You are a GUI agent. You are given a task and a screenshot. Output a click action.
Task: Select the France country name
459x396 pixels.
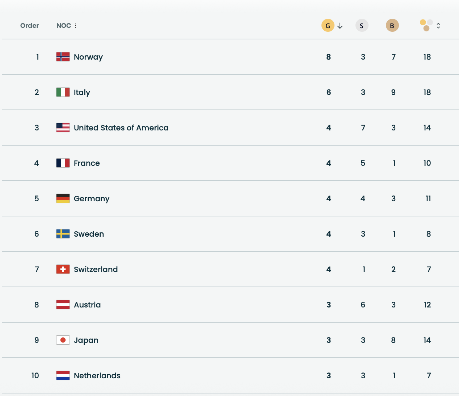coord(87,163)
